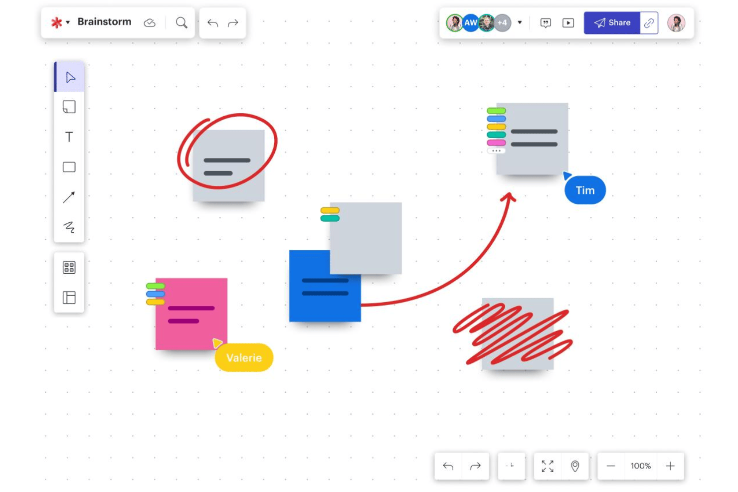This screenshot has width=738, height=492.
Task: Select the sticky note tool
Action: [69, 107]
